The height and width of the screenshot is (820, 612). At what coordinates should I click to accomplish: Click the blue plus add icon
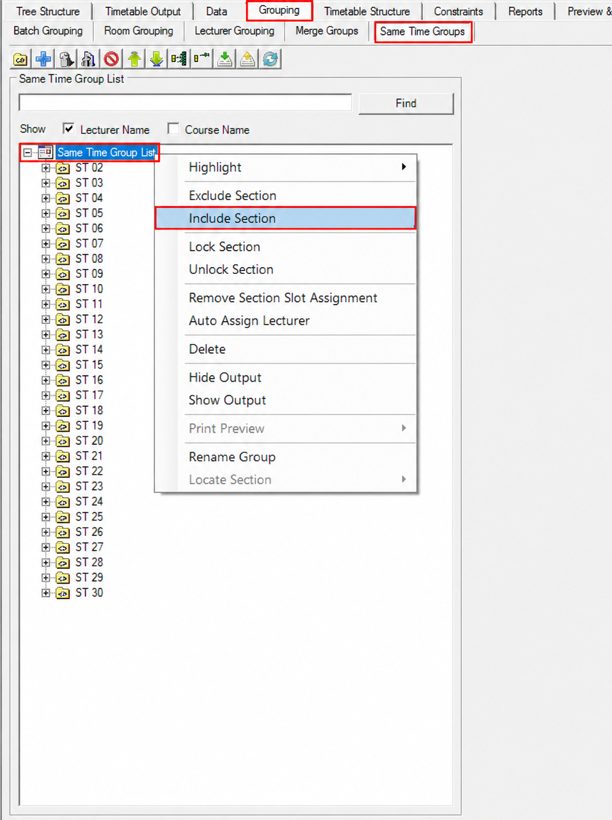click(44, 59)
